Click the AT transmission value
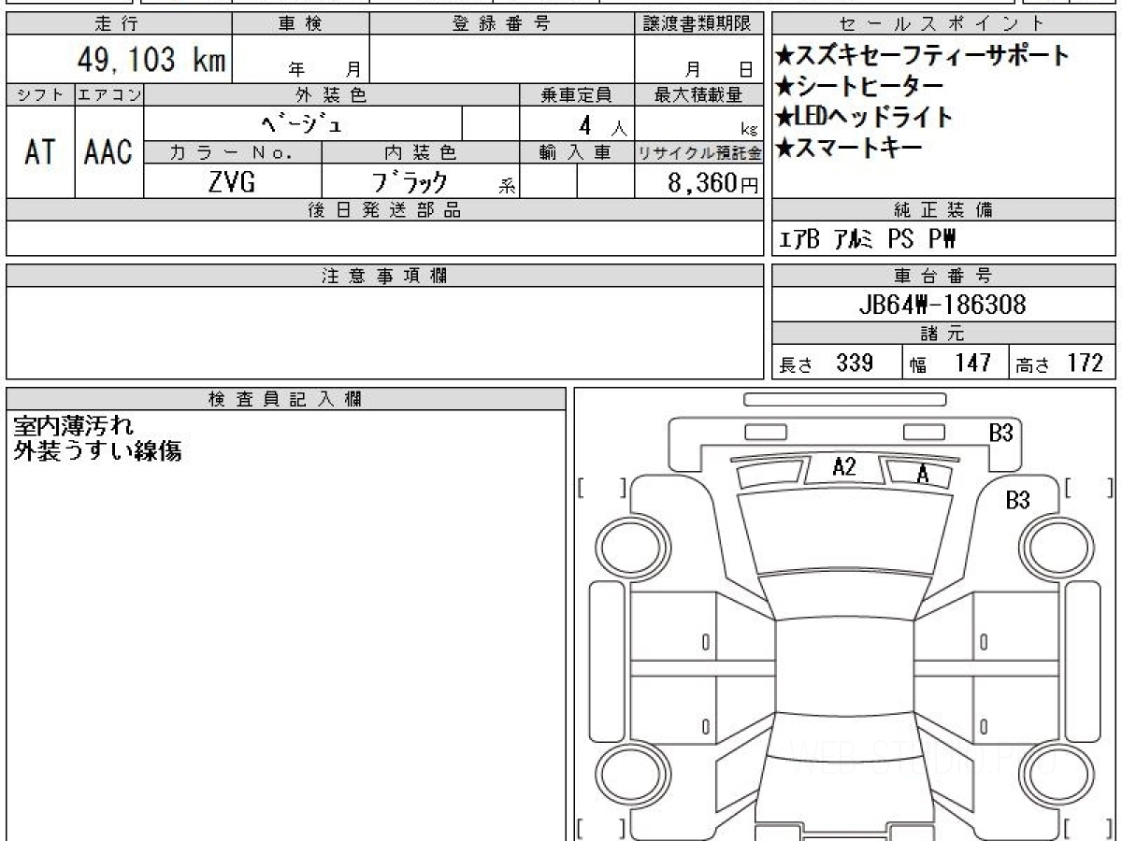 40,152
